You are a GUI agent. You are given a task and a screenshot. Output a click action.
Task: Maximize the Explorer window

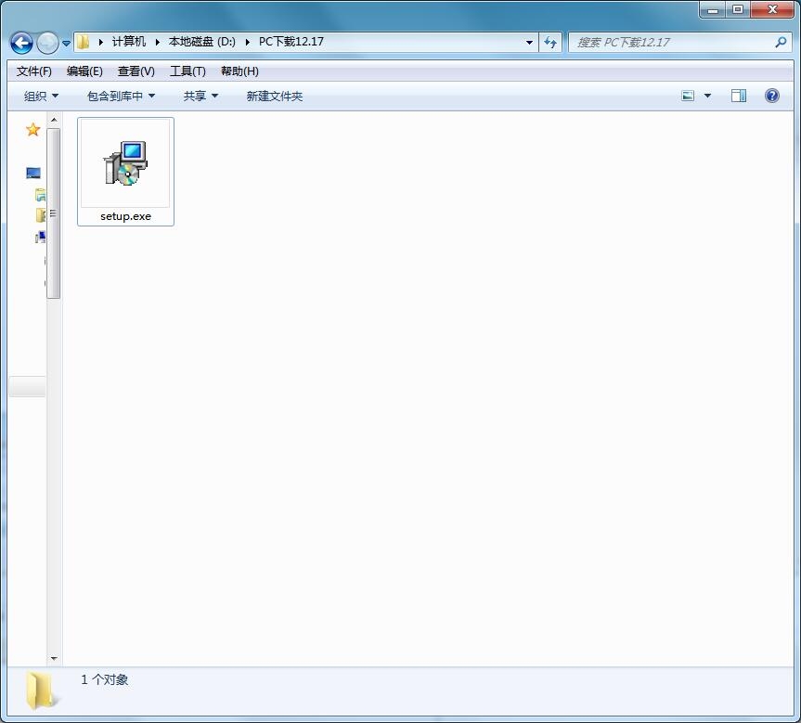coord(738,9)
